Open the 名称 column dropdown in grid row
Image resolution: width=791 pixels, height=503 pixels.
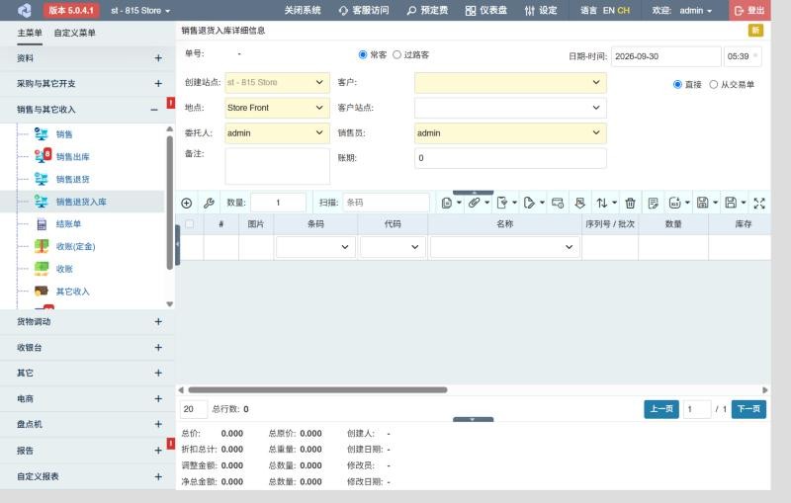coord(505,247)
